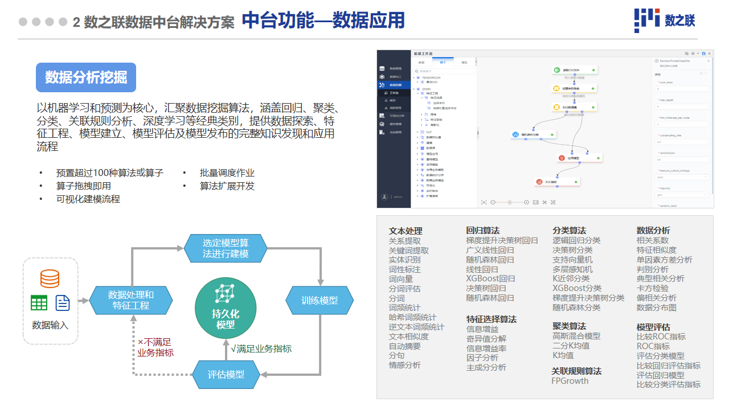This screenshot has width=729, height=410.
Task: Click the 数据分析挖掘 blue button
Action: (86, 77)
